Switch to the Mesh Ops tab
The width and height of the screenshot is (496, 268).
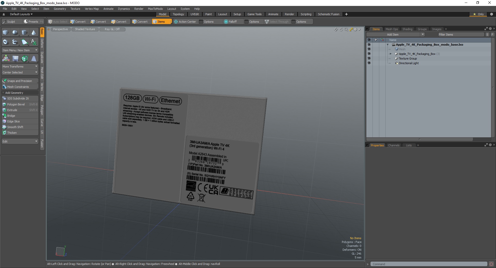click(392, 29)
